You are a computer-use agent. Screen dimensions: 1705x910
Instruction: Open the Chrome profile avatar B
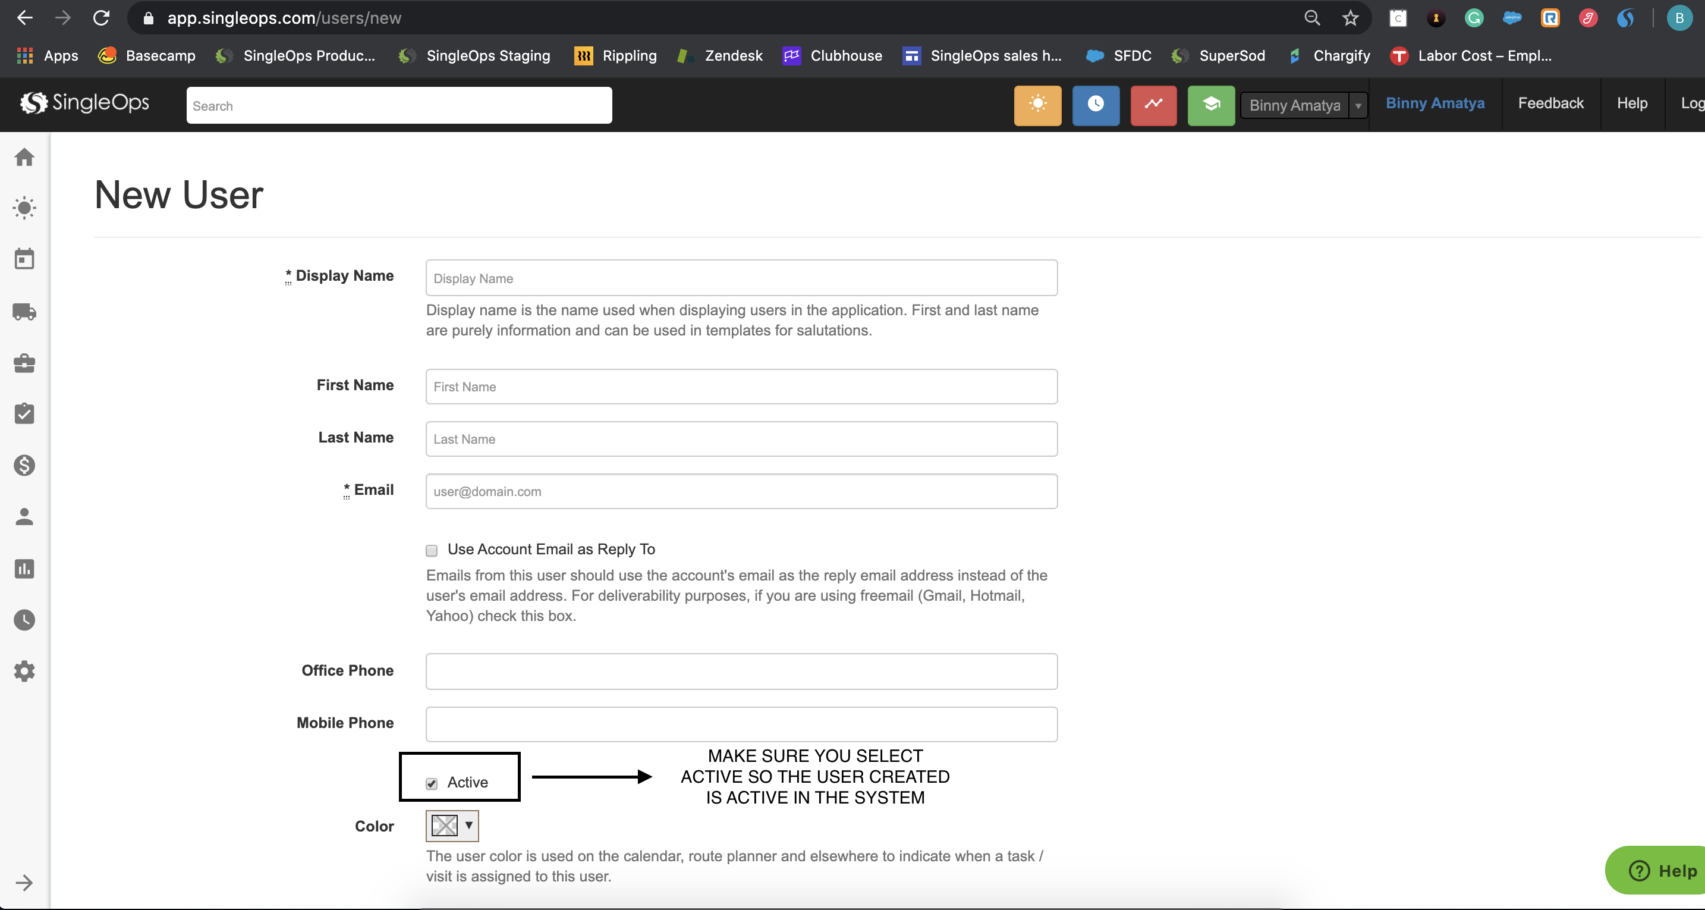click(x=1679, y=18)
